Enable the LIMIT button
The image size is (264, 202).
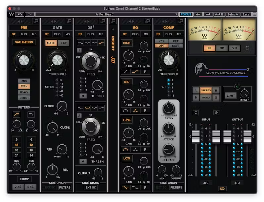click(x=231, y=95)
